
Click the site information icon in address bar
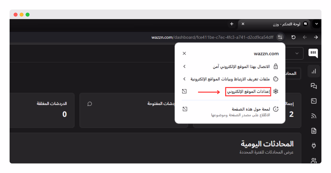[x=280, y=37]
